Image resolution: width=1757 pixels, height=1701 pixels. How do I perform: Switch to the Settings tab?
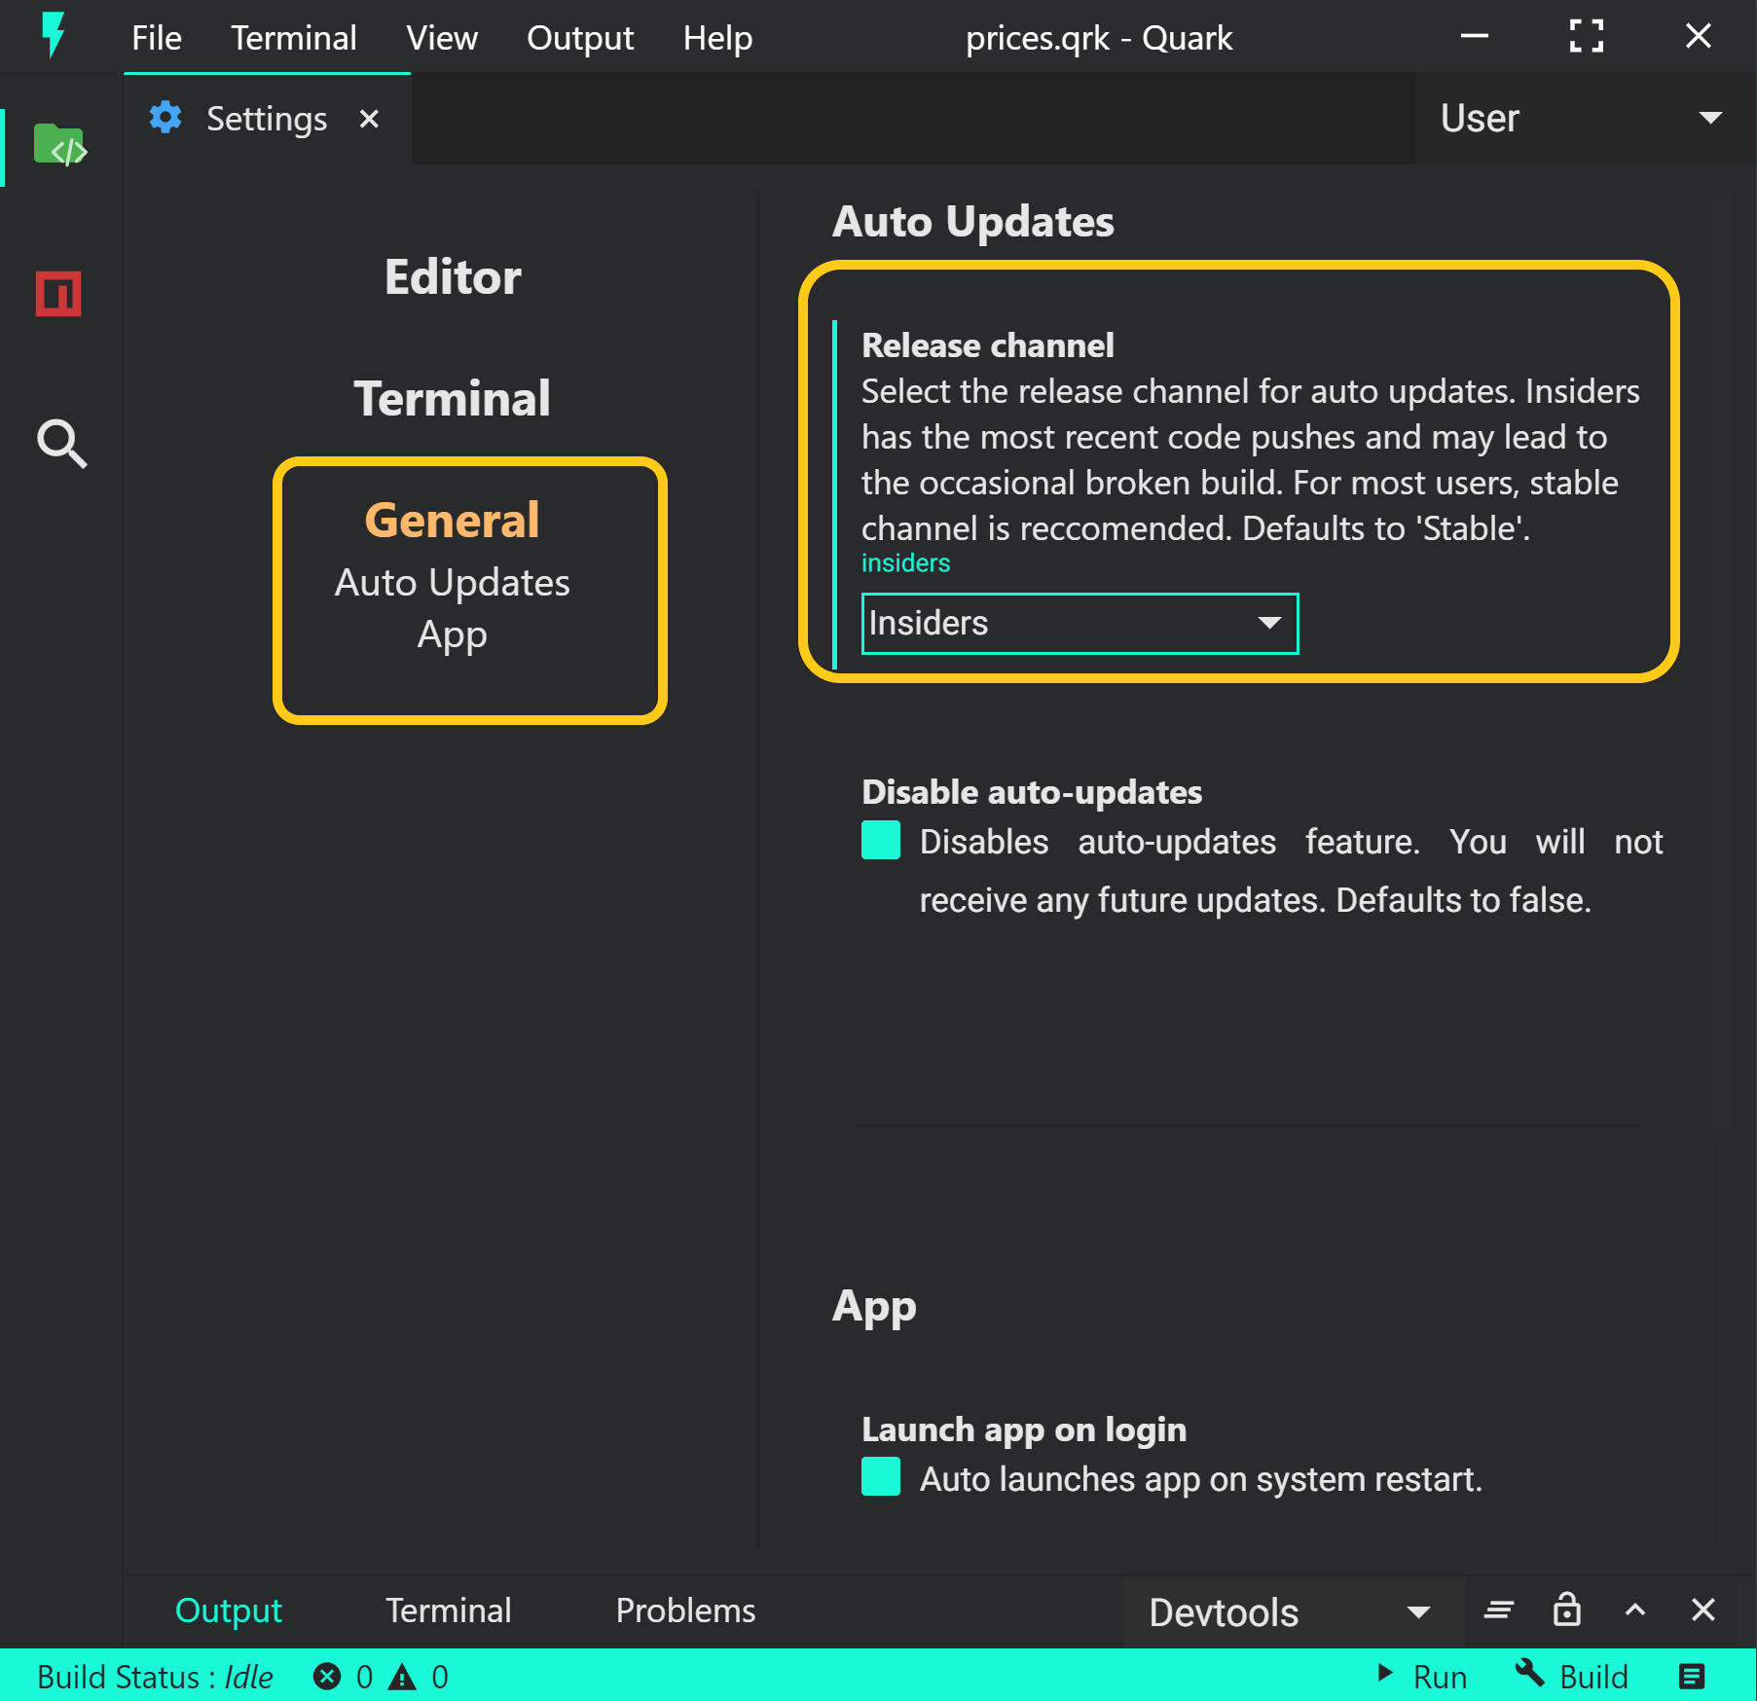tap(267, 119)
